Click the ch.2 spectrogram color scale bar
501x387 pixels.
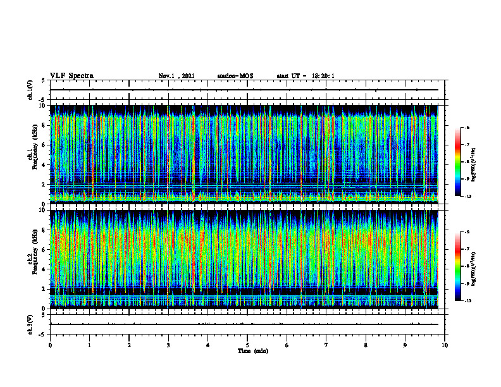click(457, 266)
